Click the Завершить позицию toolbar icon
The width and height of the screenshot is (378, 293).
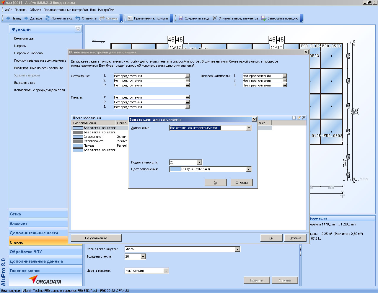pyautogui.click(x=263, y=18)
